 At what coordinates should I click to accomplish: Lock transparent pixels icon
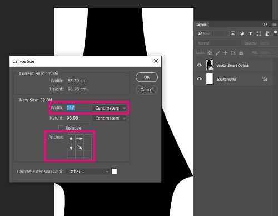click(210, 53)
